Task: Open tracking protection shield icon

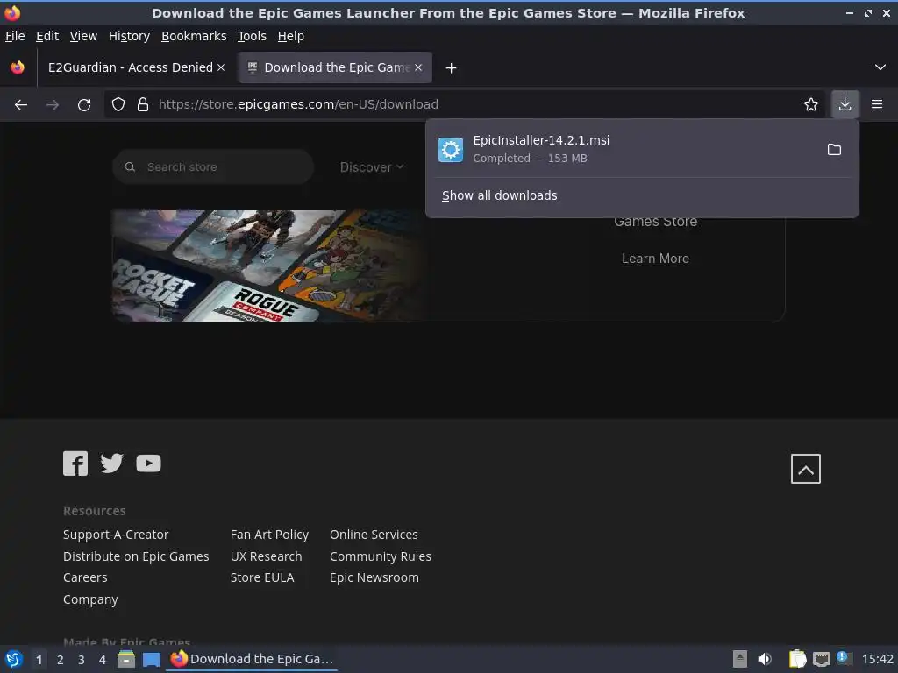Action: [118, 104]
